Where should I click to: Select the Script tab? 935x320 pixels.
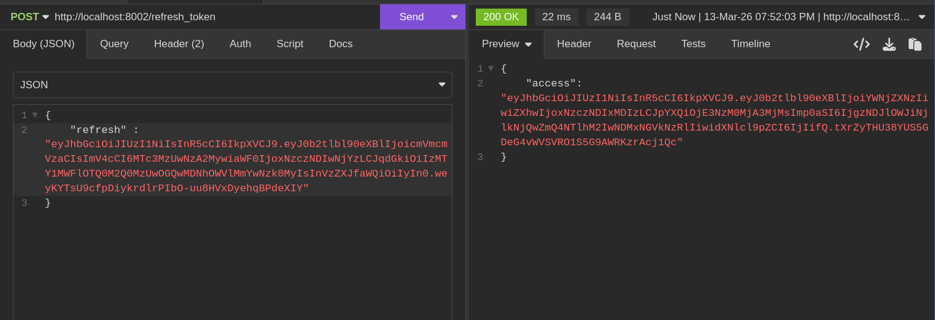click(290, 44)
